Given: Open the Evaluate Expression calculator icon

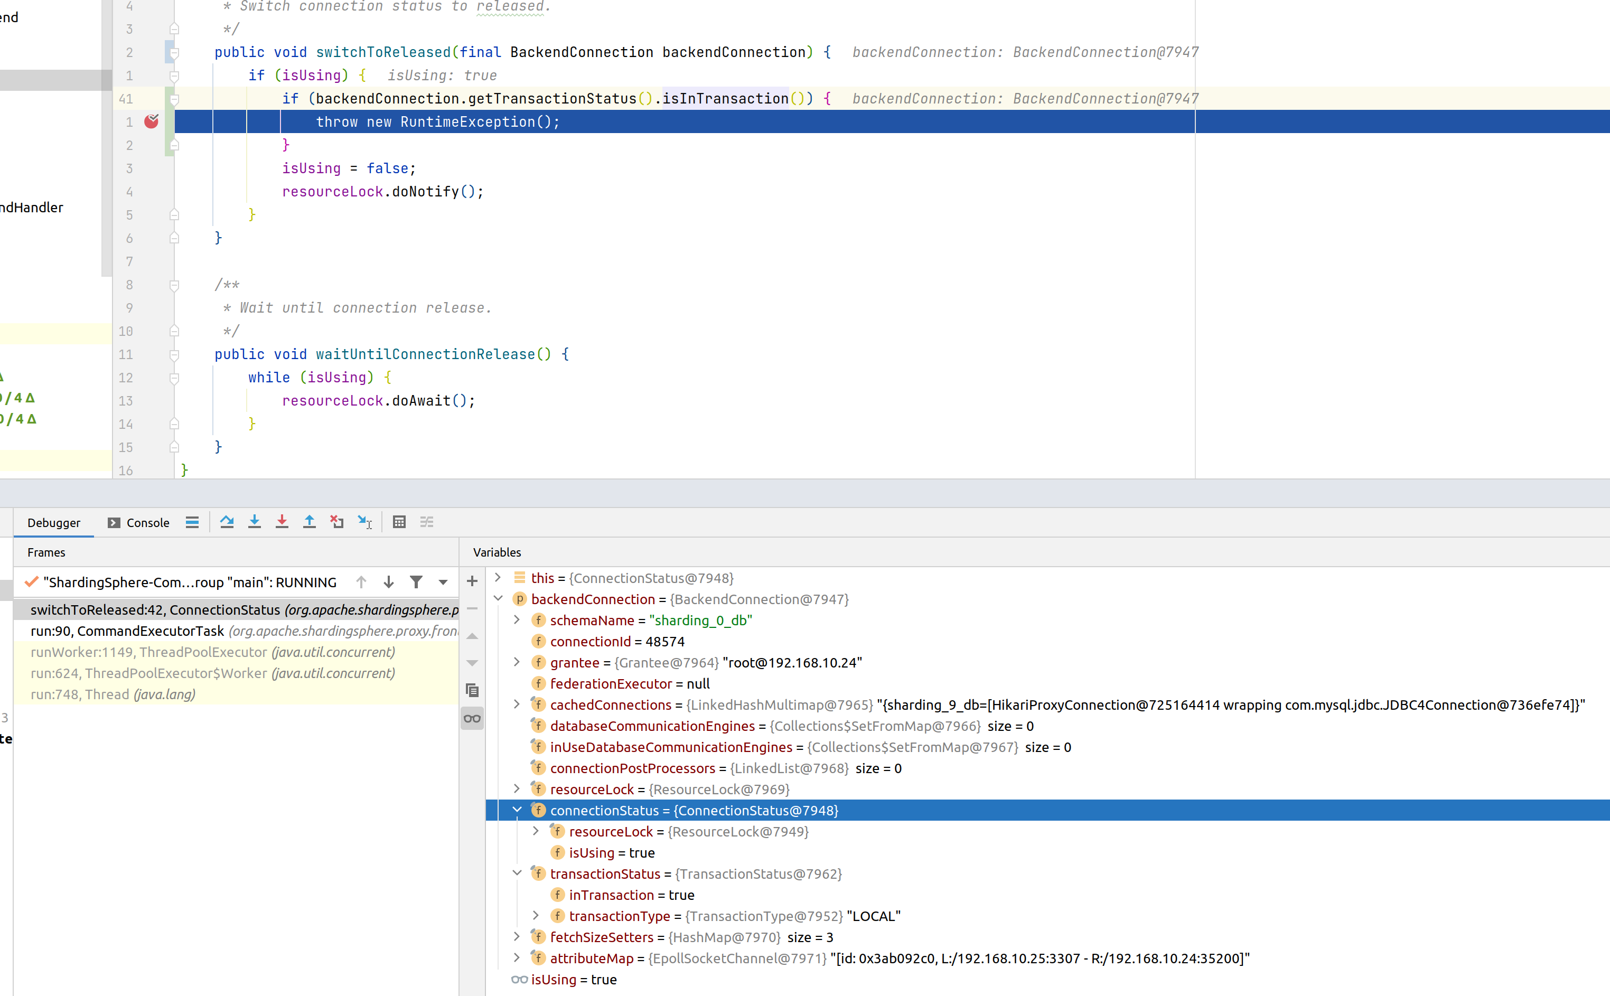Looking at the screenshot, I should click(x=399, y=522).
